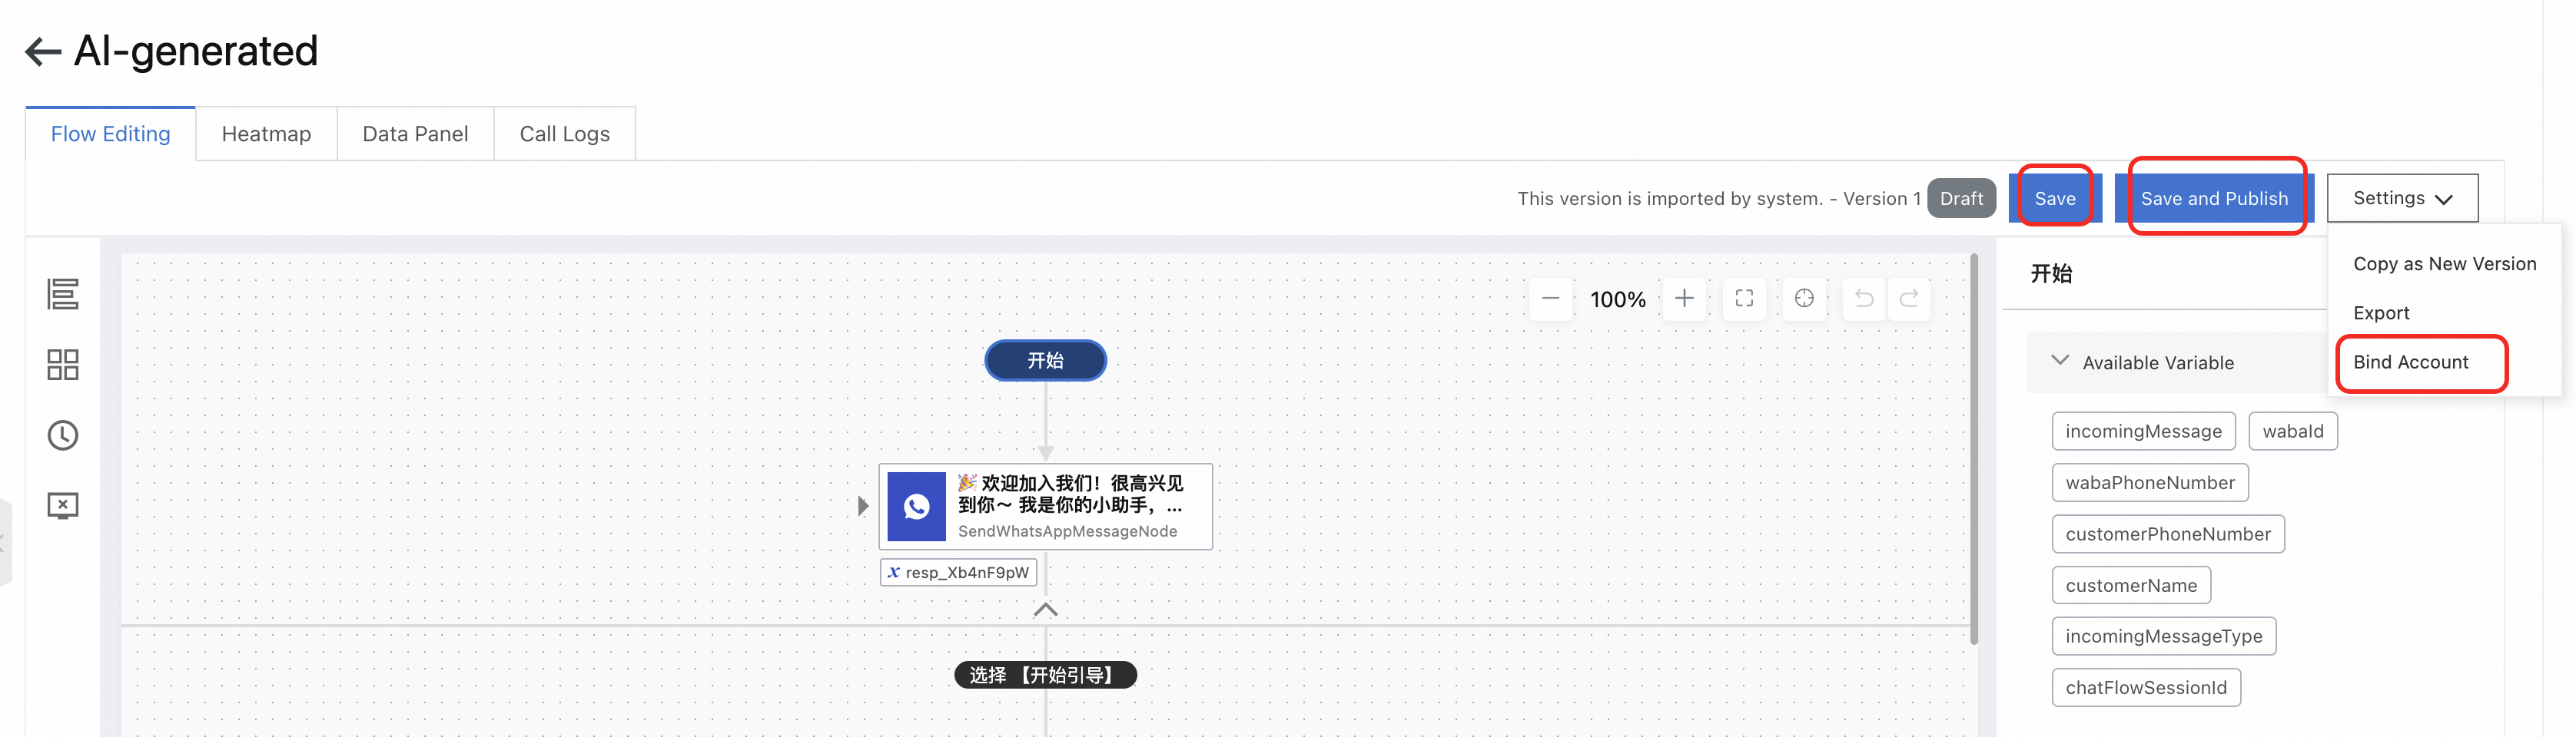Screen dimensions: 2576x737
Task: Click the center canvas crosshair icon
Action: (x=1804, y=299)
